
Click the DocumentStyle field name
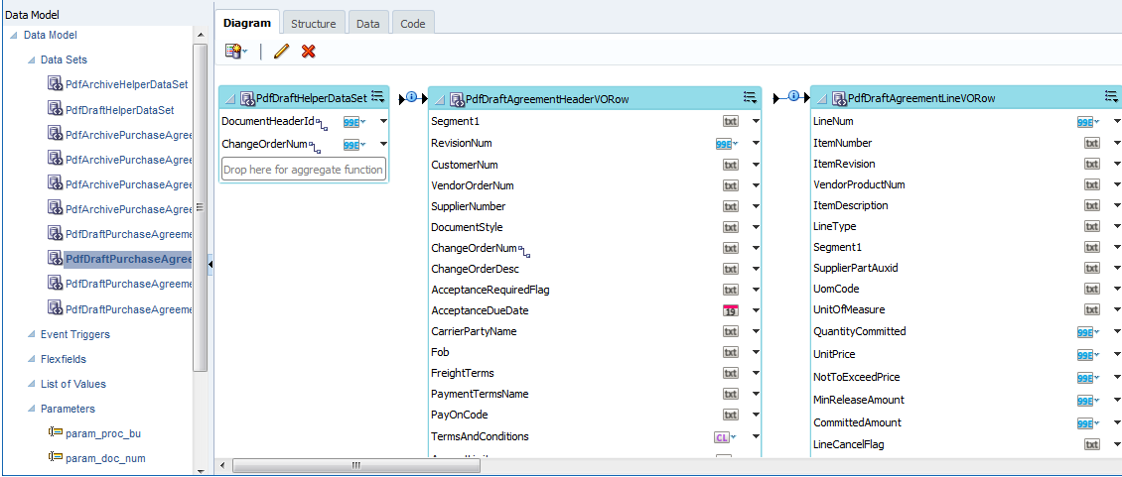click(467, 227)
